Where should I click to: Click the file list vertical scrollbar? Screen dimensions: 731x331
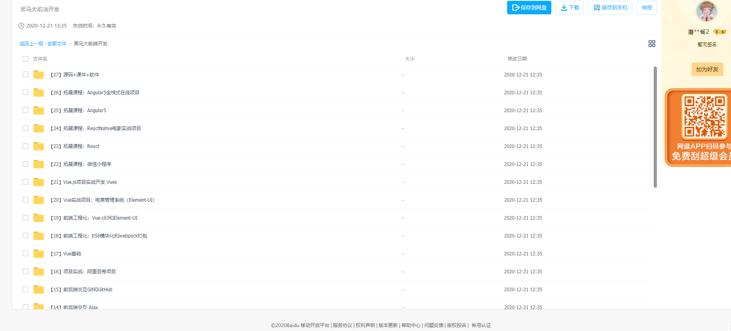pyautogui.click(x=655, y=127)
